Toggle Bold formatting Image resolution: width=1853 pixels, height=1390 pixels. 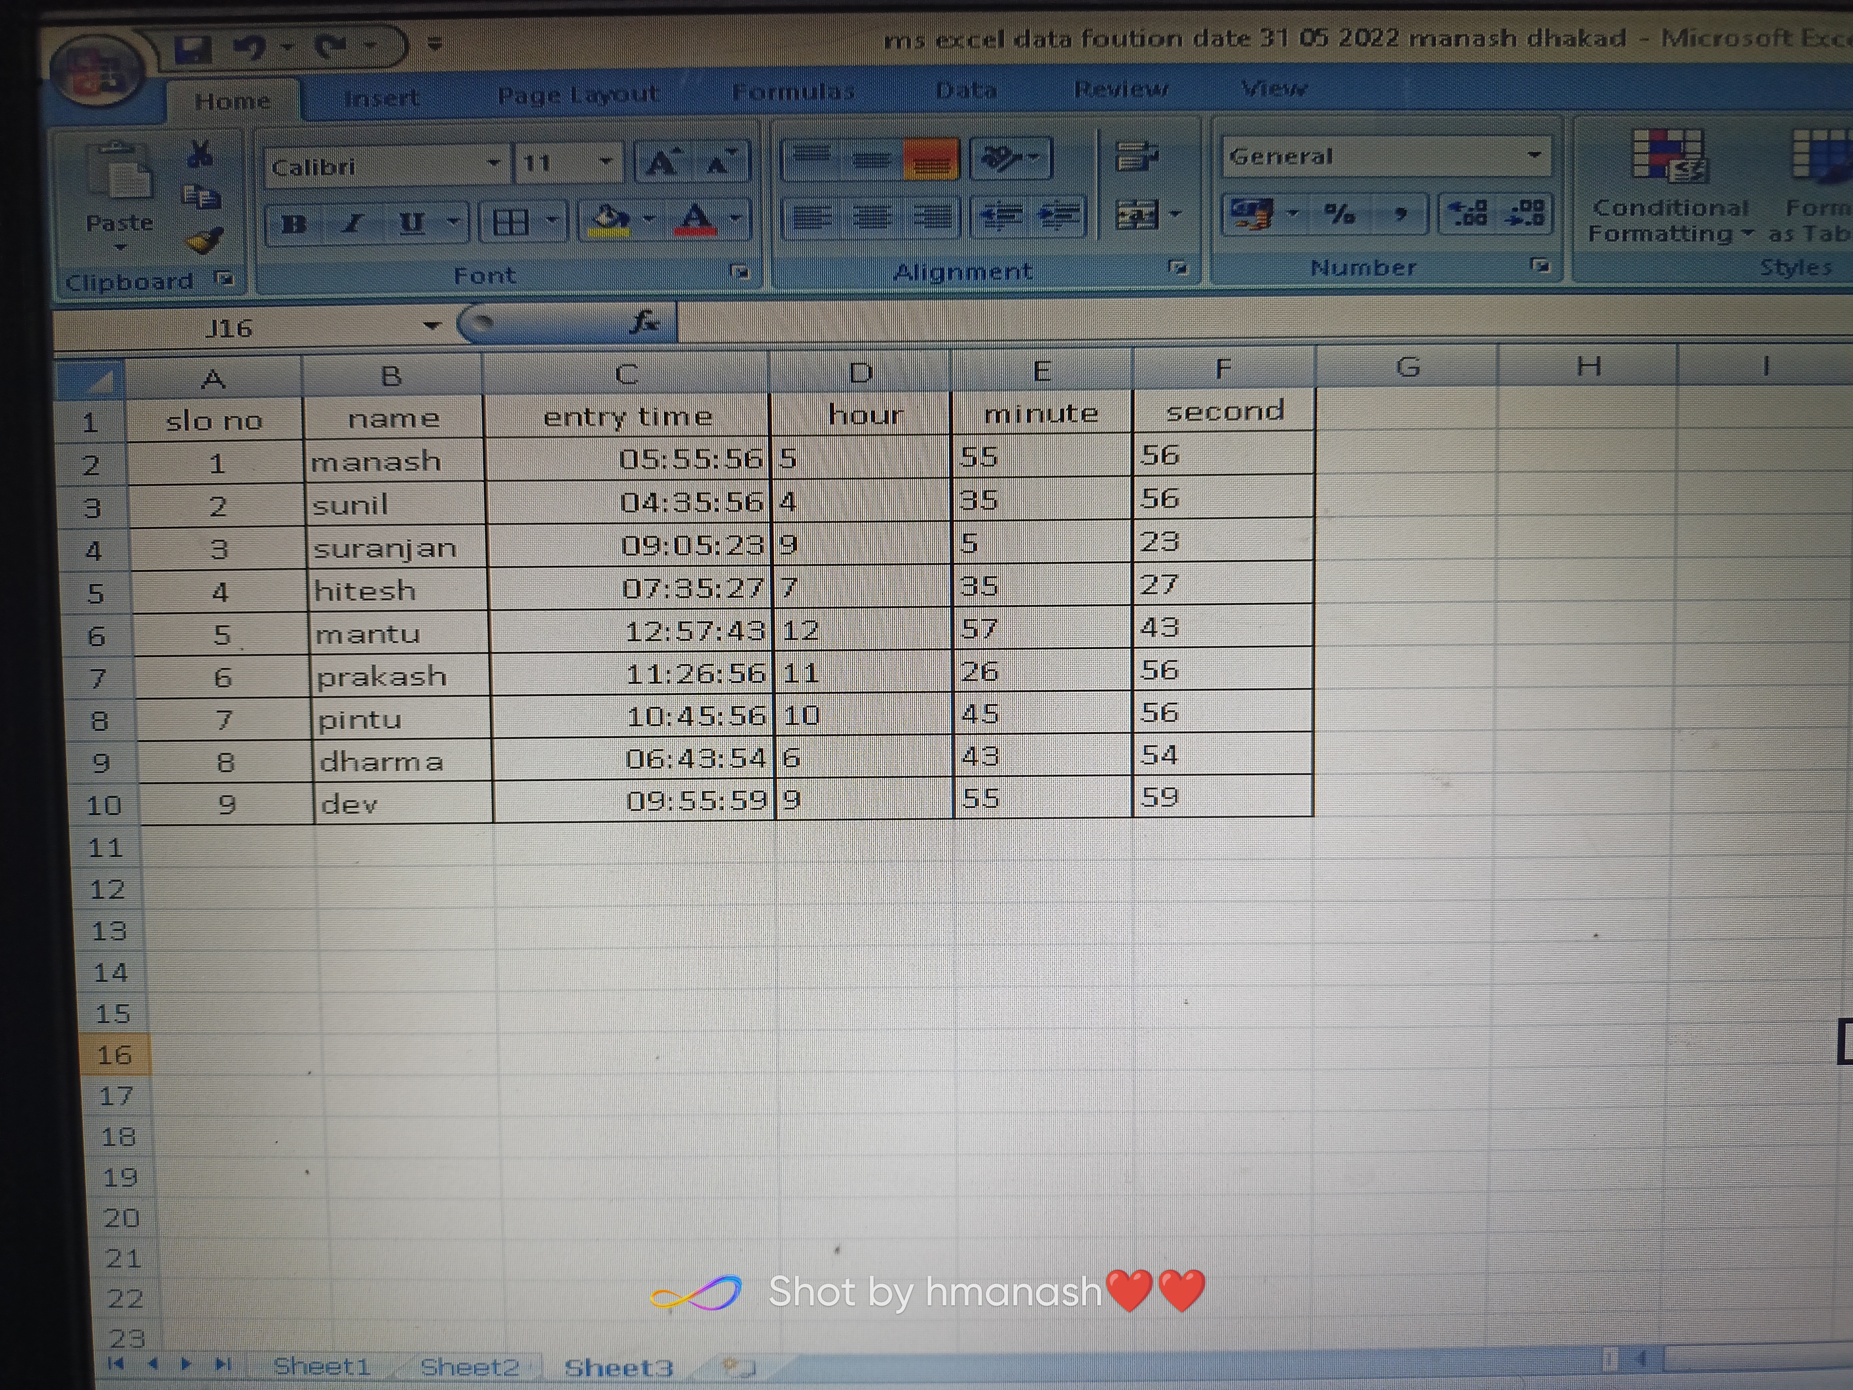coord(293,224)
